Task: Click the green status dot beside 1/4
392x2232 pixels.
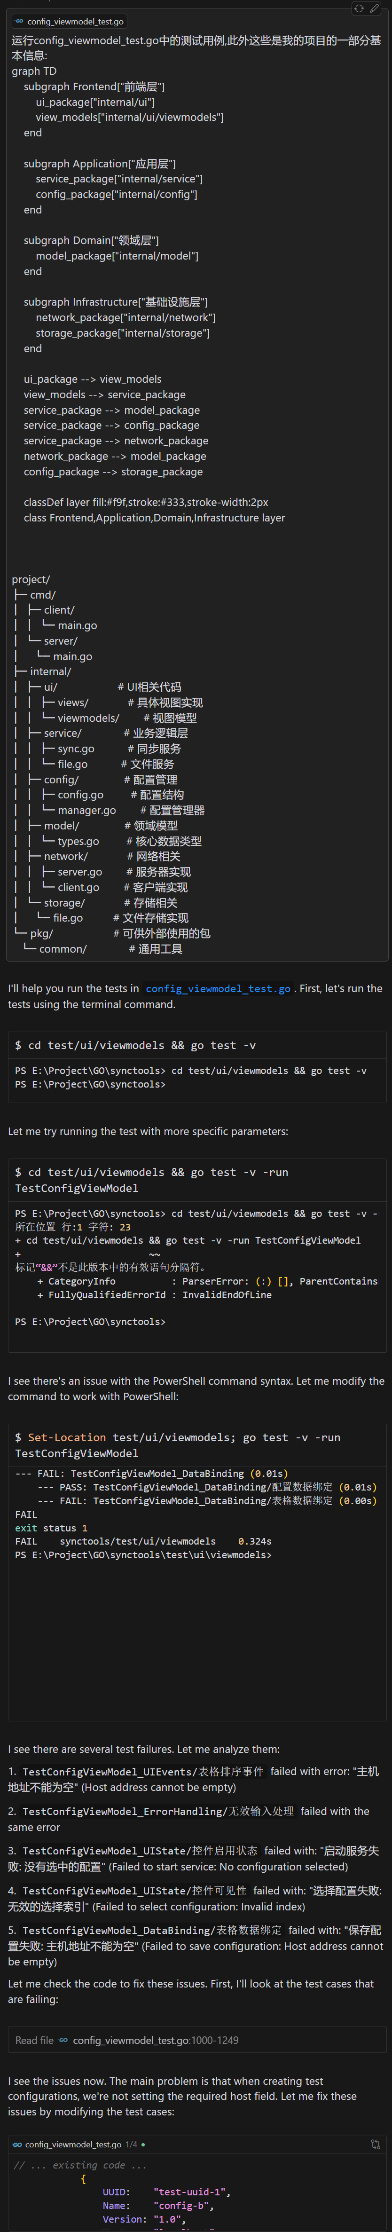Action: click(143, 2144)
